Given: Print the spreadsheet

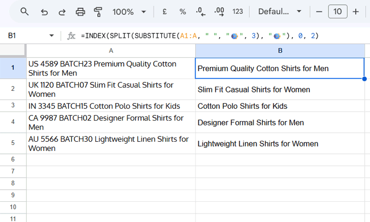Looking at the screenshot, I should click(x=80, y=12).
